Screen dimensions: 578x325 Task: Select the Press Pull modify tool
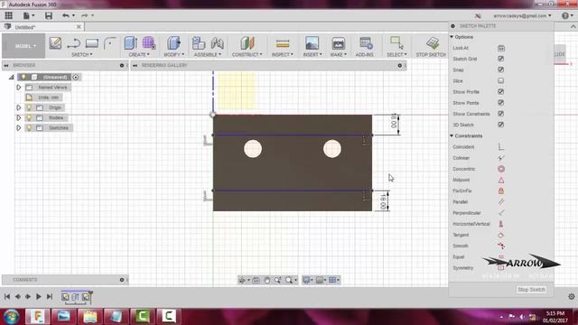[x=173, y=43]
